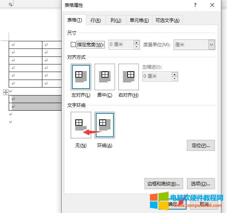Choose the around text wrapping icon
227x213 pixels.
coord(104,125)
